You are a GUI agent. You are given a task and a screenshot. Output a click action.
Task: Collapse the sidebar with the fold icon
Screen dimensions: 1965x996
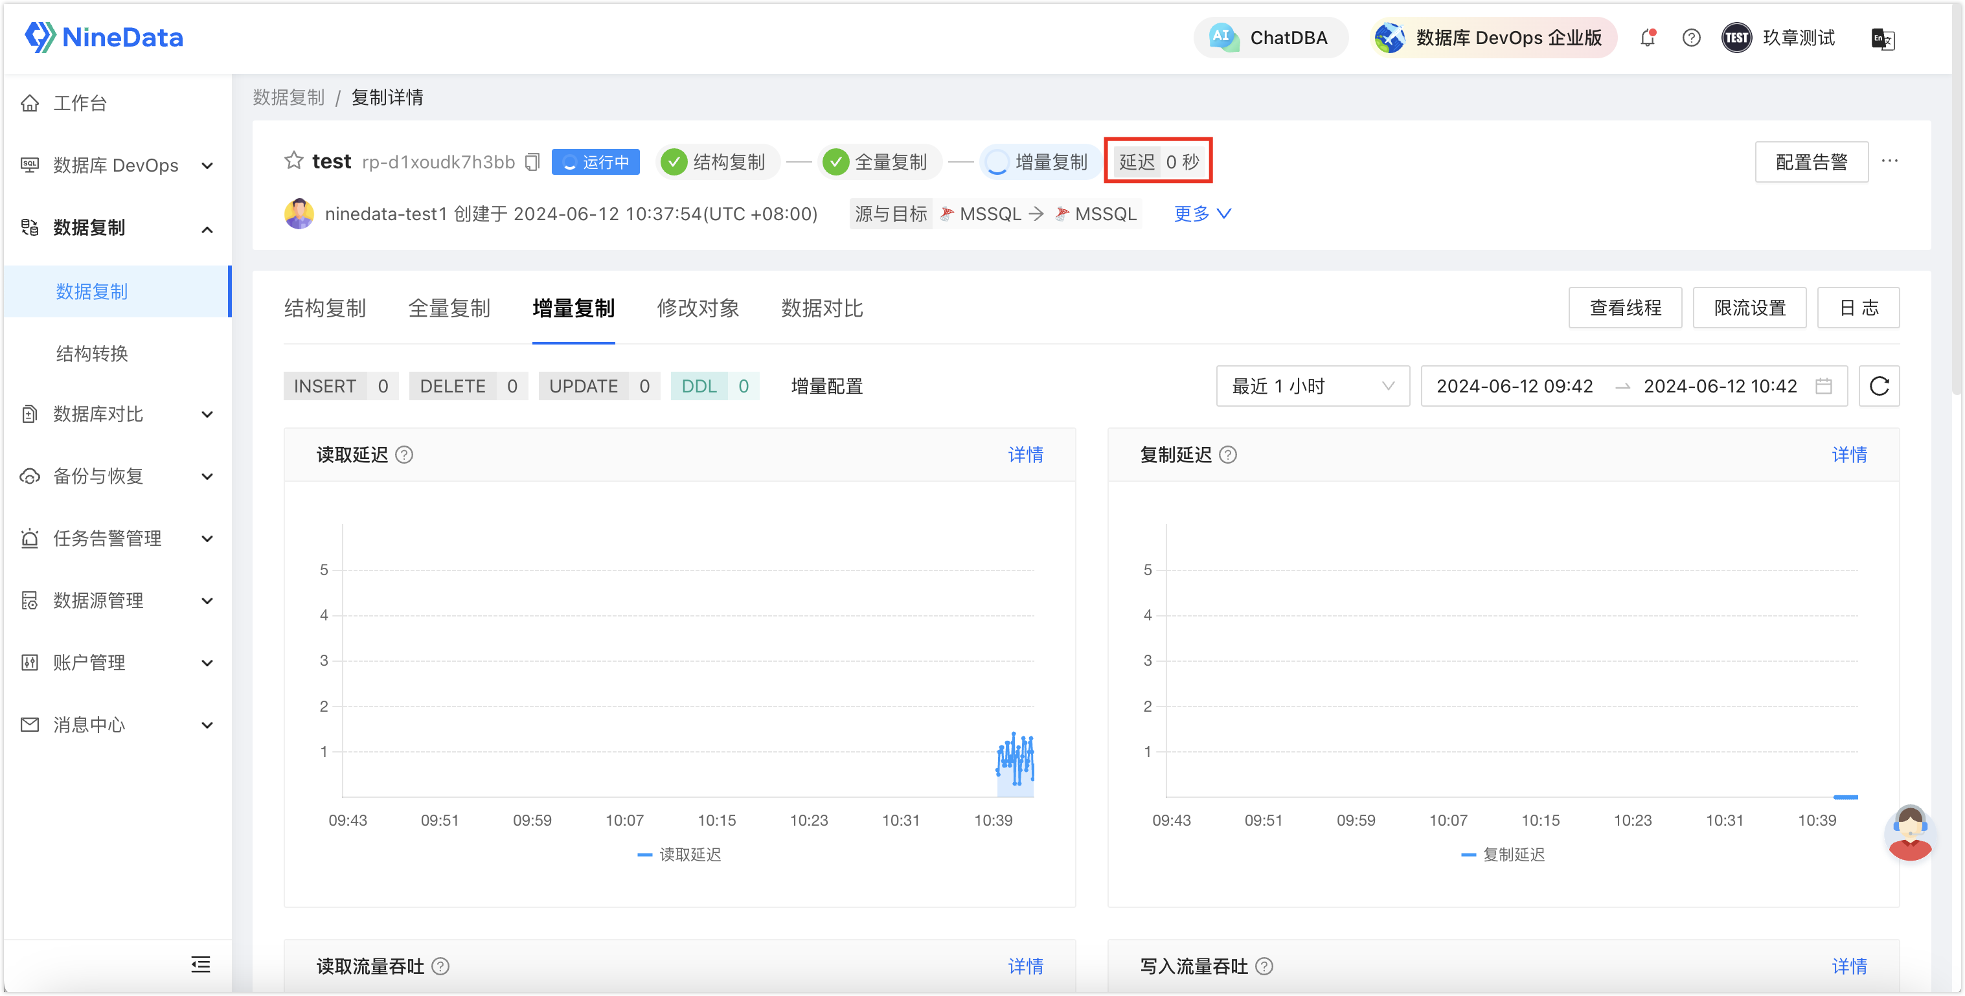pyautogui.click(x=201, y=964)
